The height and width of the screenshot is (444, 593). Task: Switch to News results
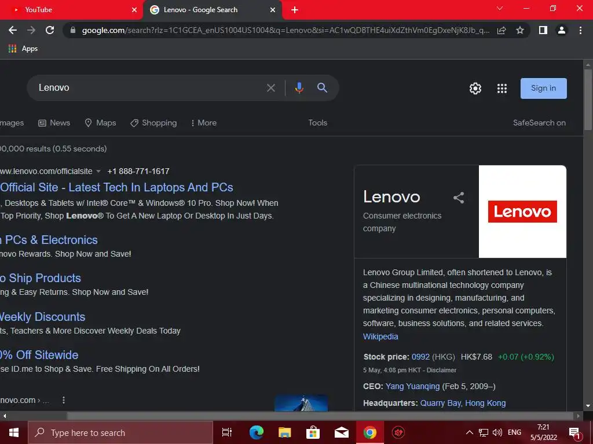pos(54,123)
